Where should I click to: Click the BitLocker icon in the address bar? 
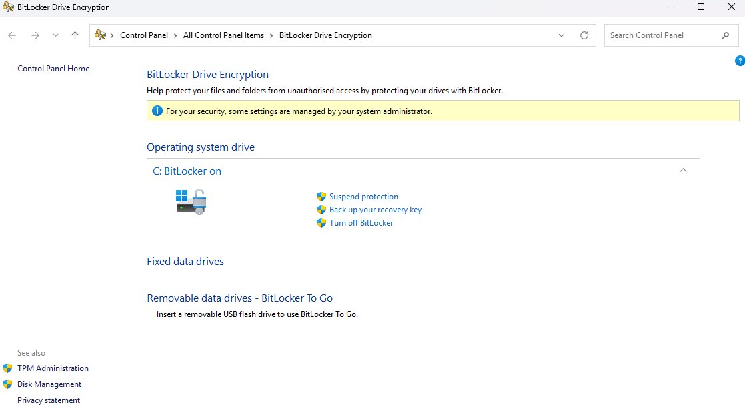pyautogui.click(x=100, y=35)
